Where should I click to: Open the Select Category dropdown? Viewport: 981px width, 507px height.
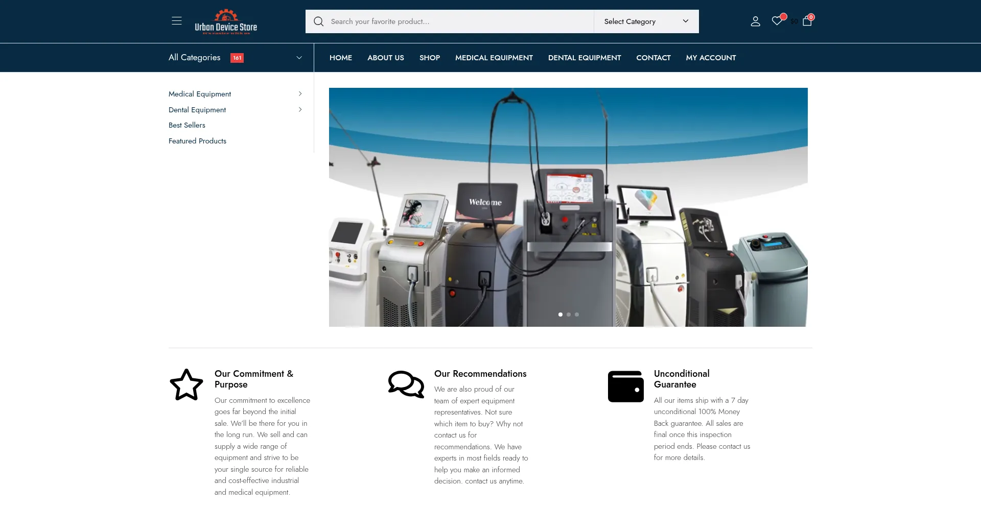click(646, 21)
